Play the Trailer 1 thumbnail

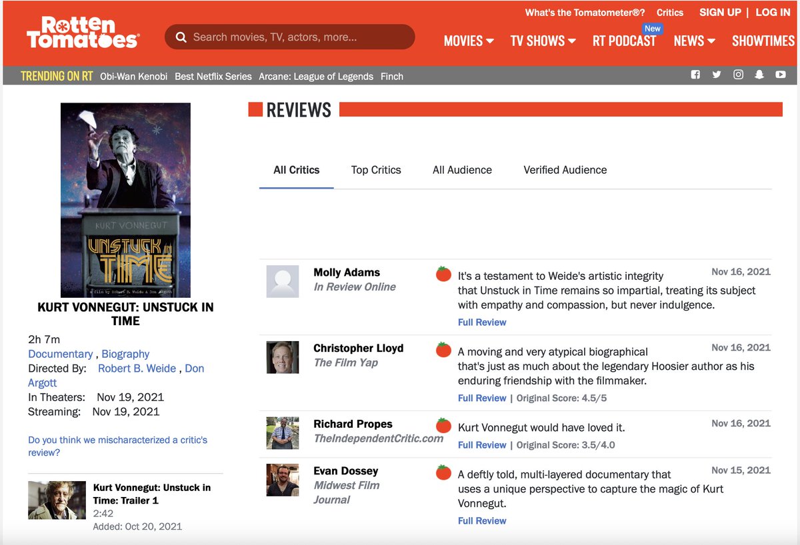point(57,500)
